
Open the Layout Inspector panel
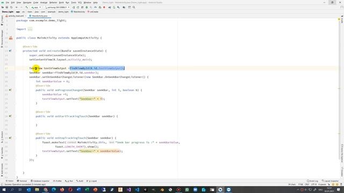point(330,181)
